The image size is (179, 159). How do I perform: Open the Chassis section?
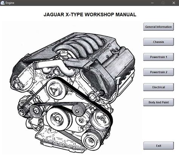tap(159, 42)
